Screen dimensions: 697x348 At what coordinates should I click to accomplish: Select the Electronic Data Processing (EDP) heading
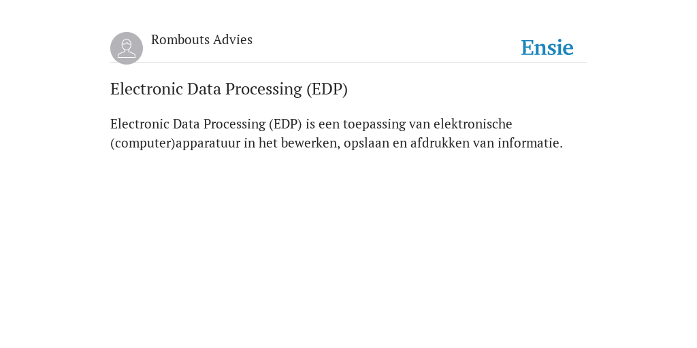point(229,89)
